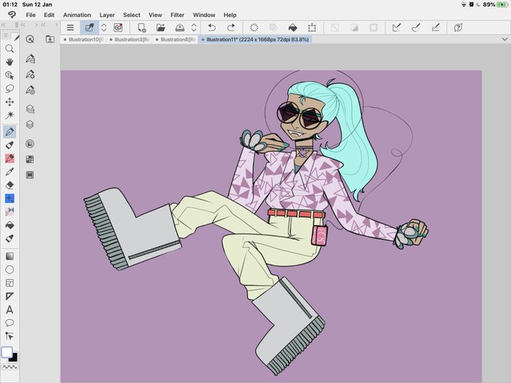
Task: Switch to the Illustration3 tab
Action: (129, 39)
